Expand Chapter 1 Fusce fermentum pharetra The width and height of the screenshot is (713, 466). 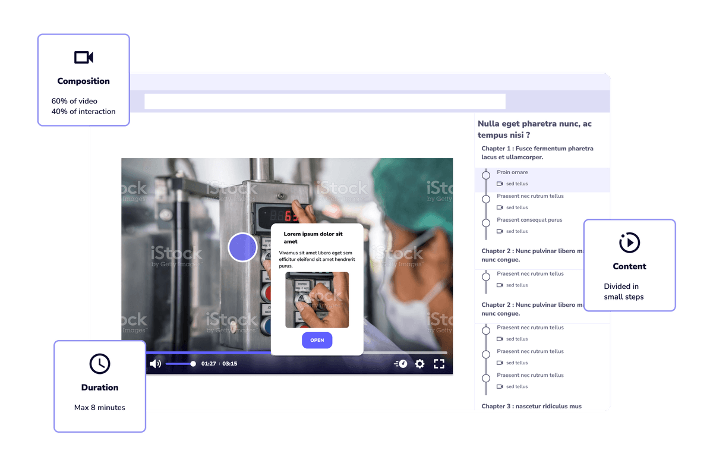click(537, 153)
